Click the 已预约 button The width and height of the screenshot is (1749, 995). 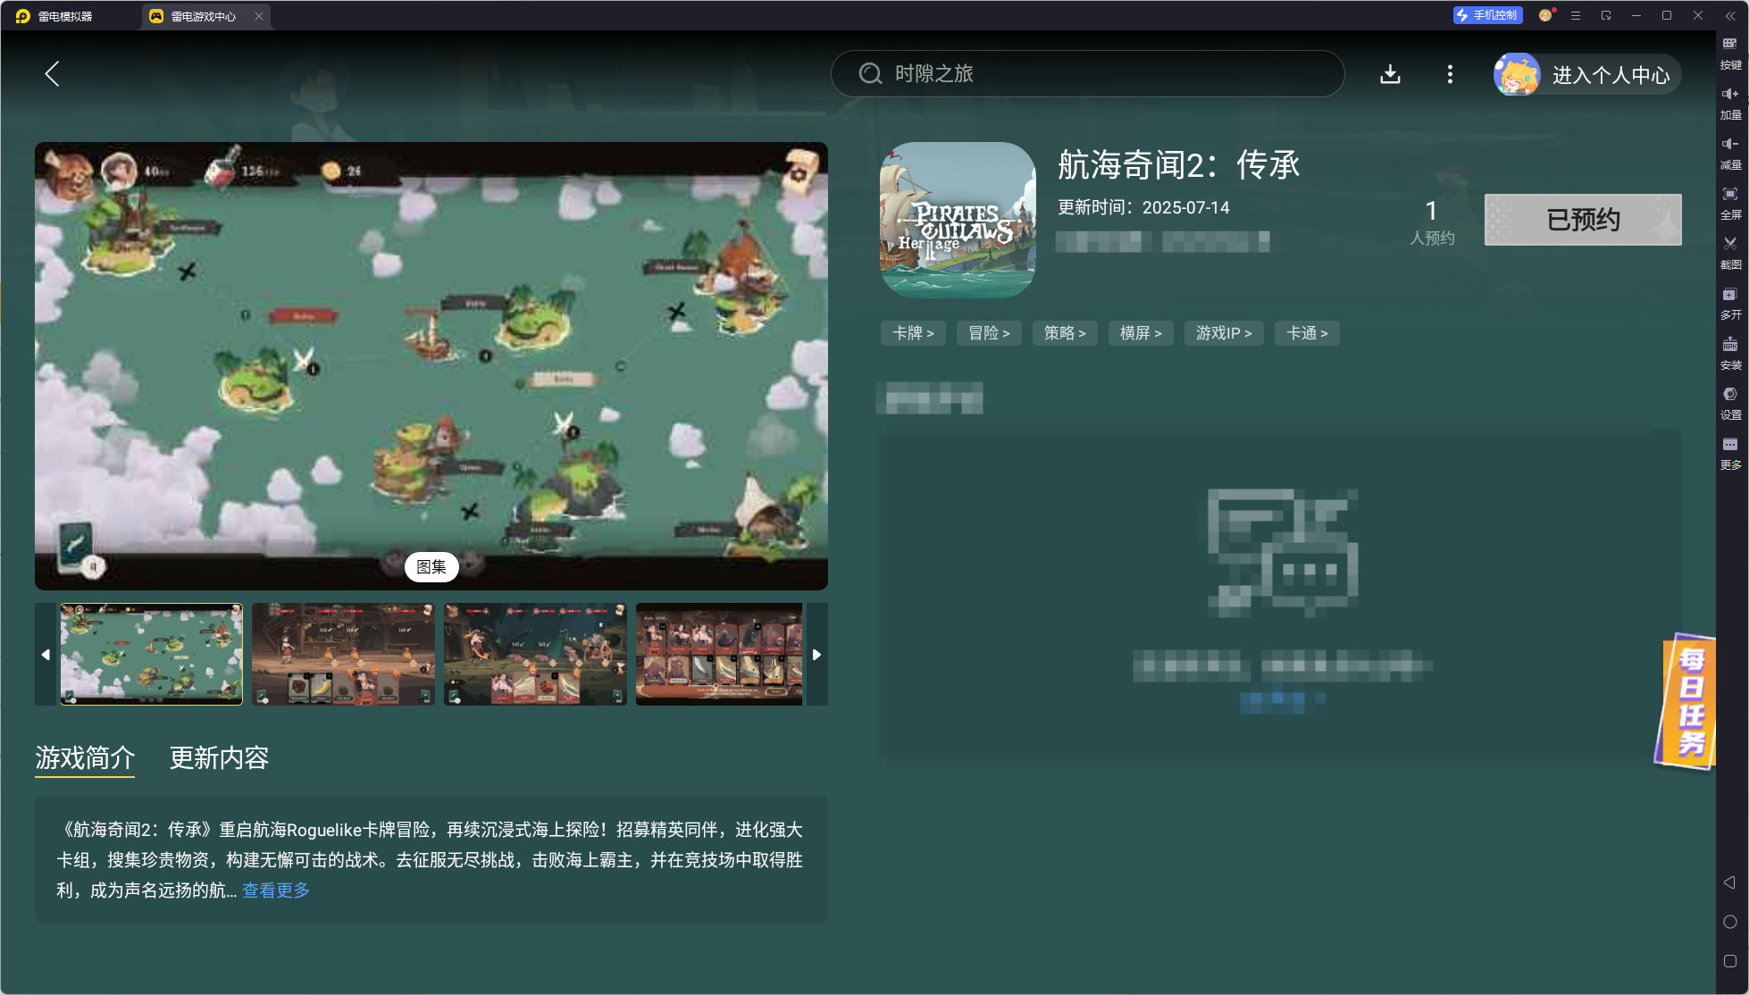click(1583, 220)
